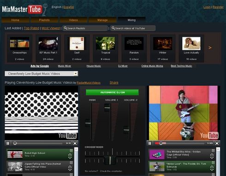Click the right deck seek bar knob
The width and height of the screenshot is (226, 176).
(x=161, y=143)
